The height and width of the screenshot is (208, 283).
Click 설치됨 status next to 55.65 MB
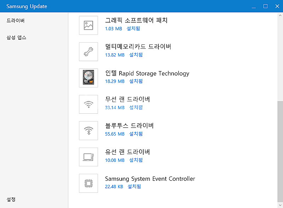(x=136, y=134)
